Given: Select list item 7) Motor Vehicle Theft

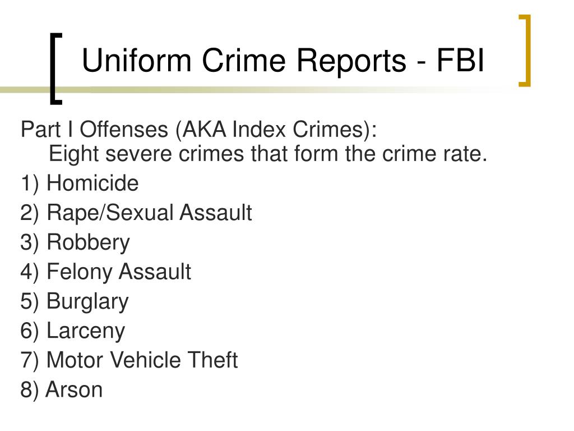Looking at the screenshot, I should point(129,360).
